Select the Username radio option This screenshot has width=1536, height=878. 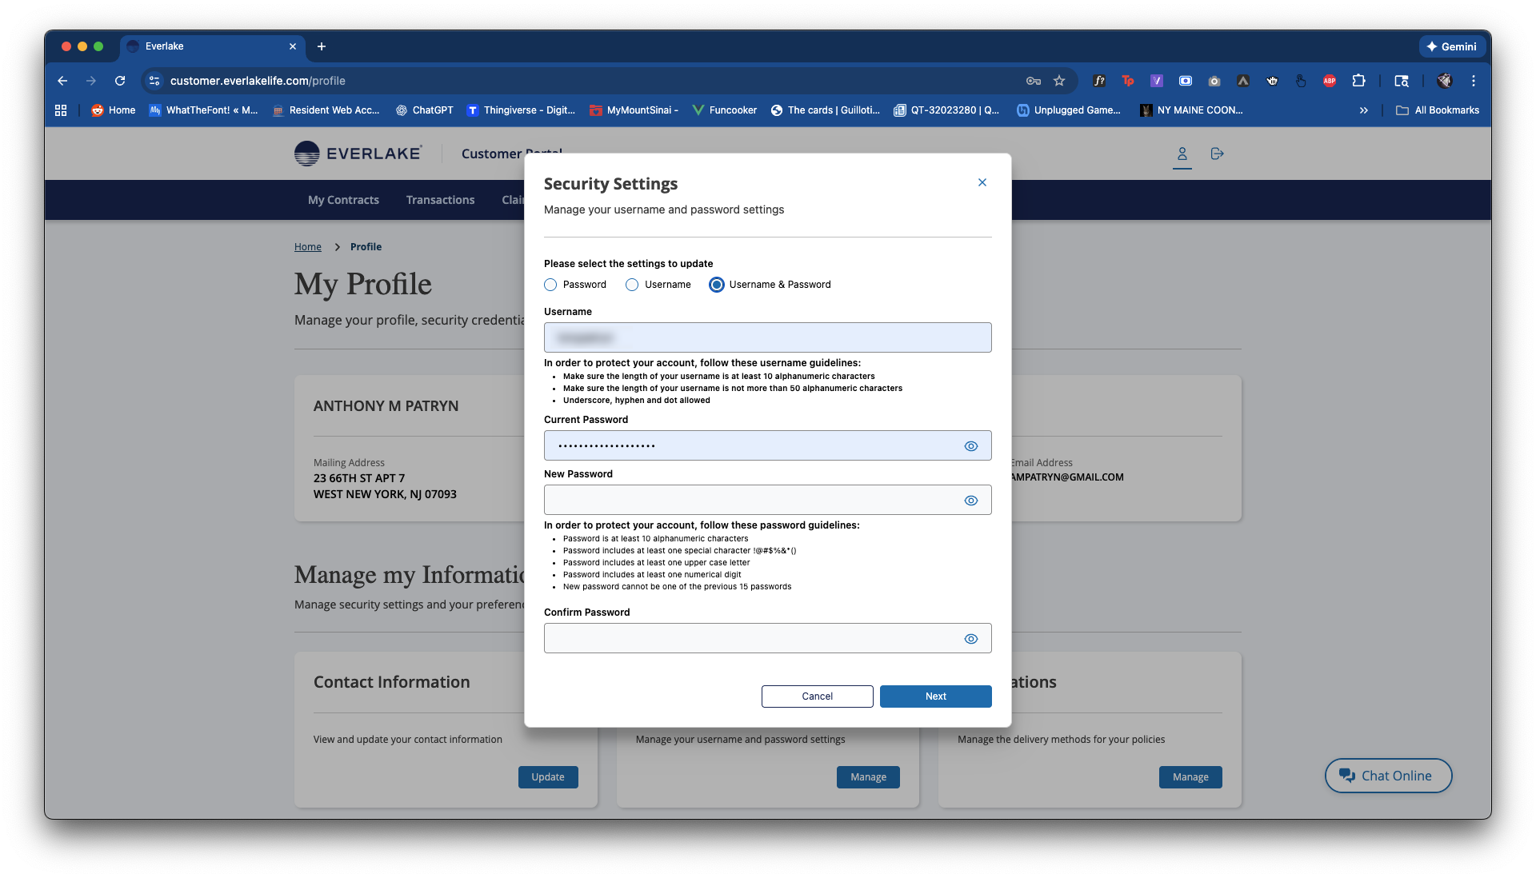click(632, 285)
